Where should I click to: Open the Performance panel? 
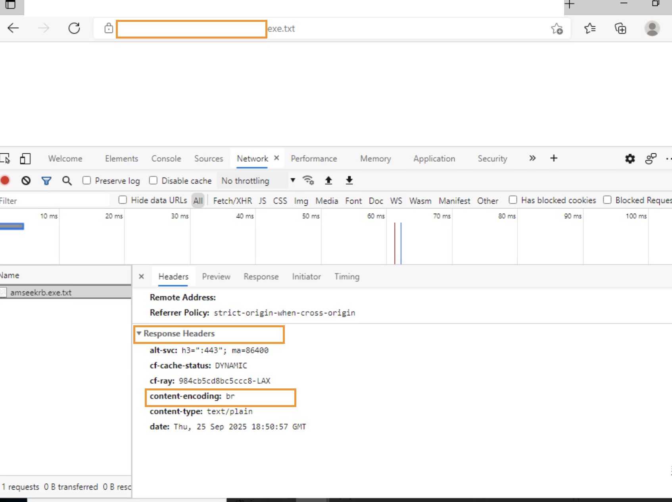pos(314,158)
